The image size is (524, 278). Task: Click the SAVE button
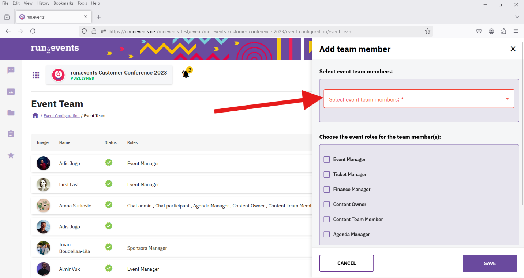coord(490,263)
